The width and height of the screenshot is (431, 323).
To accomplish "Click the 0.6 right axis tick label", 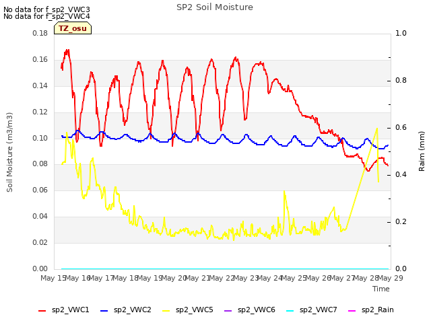I will [x=401, y=127].
